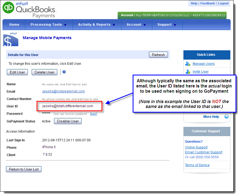Open the Support navigation menu

(165, 25)
